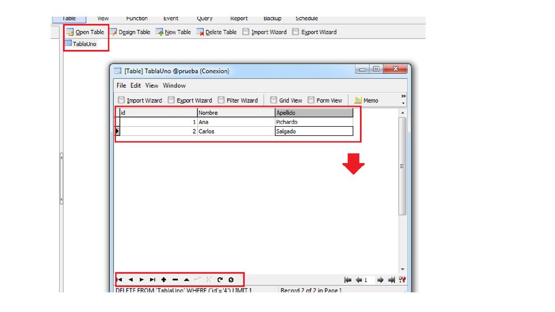
Task: Click Import Wizard in the table window toolbar
Action: click(x=140, y=100)
